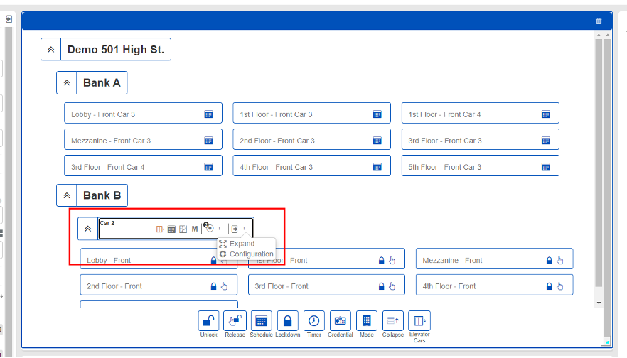The height and width of the screenshot is (358, 627).
Task: Choose Expand from the popup menu
Action: pos(242,244)
